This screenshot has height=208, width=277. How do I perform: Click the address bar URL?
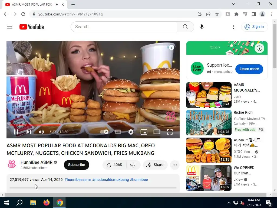(x=71, y=14)
